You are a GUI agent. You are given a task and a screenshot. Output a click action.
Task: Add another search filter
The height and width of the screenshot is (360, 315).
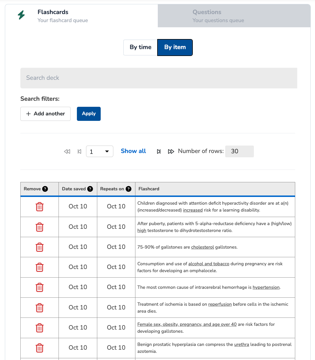pyautogui.click(x=45, y=114)
